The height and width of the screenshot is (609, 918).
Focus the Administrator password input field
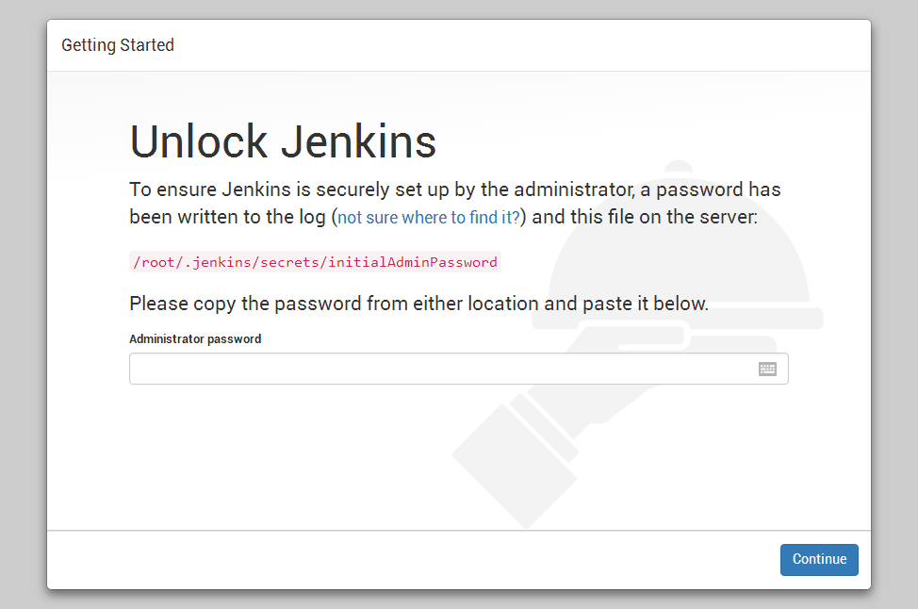[x=443, y=369]
